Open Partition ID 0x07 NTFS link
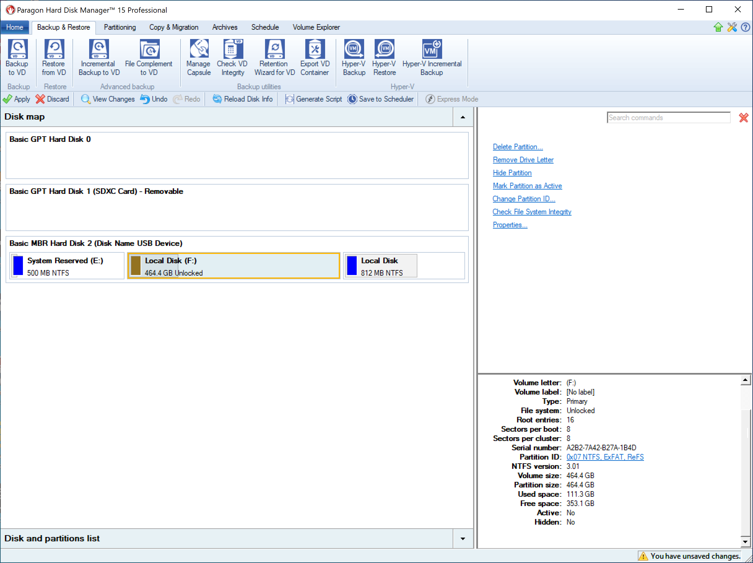 click(605, 457)
